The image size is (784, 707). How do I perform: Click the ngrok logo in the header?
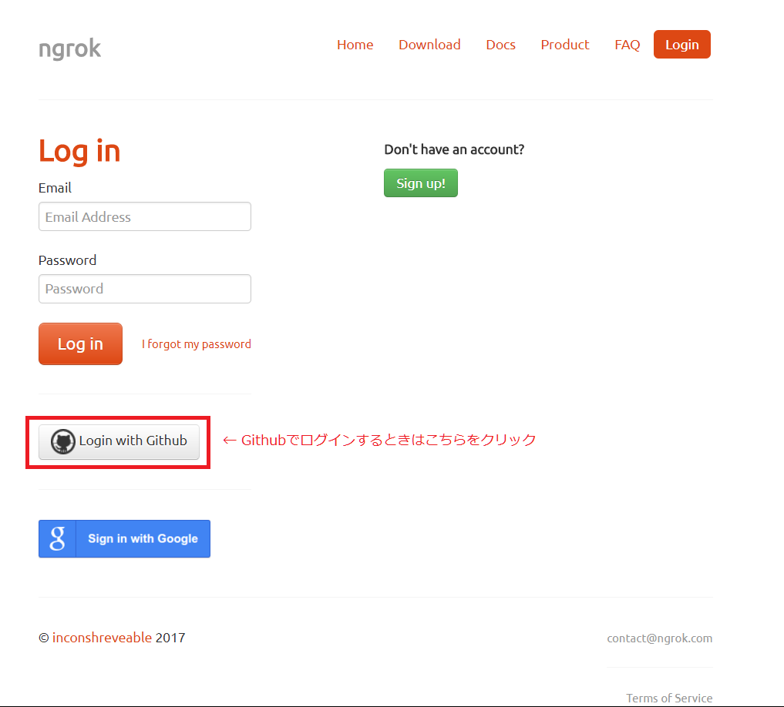(69, 49)
